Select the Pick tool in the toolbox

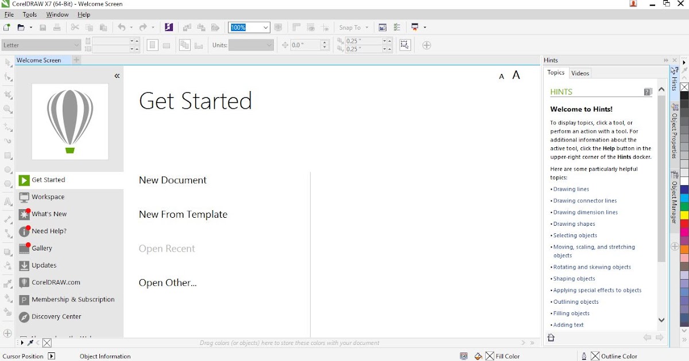tap(7, 63)
